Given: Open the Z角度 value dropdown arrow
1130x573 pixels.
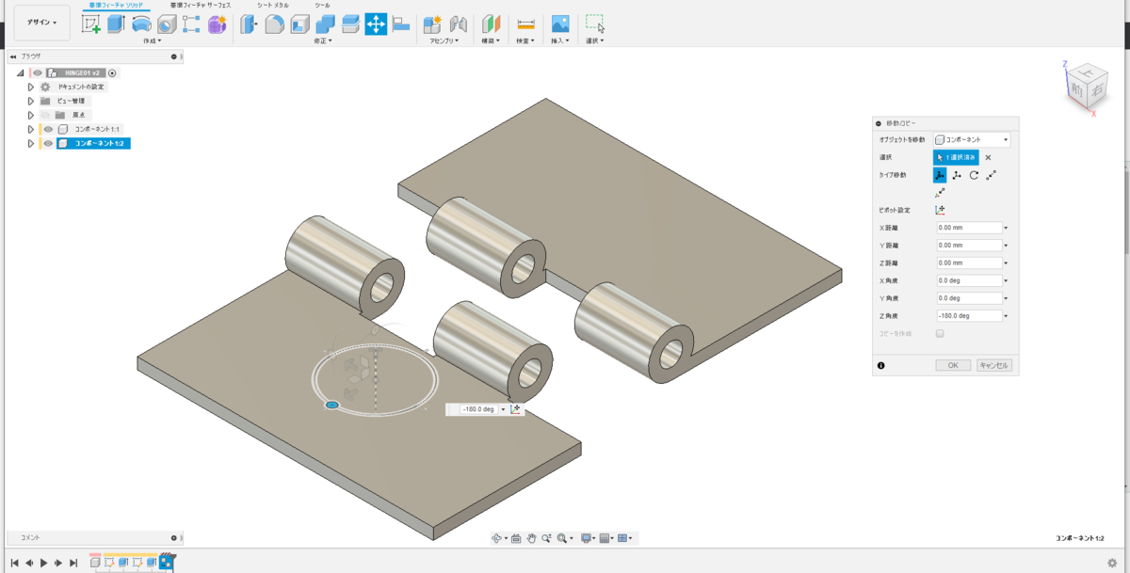Looking at the screenshot, I should point(1006,316).
